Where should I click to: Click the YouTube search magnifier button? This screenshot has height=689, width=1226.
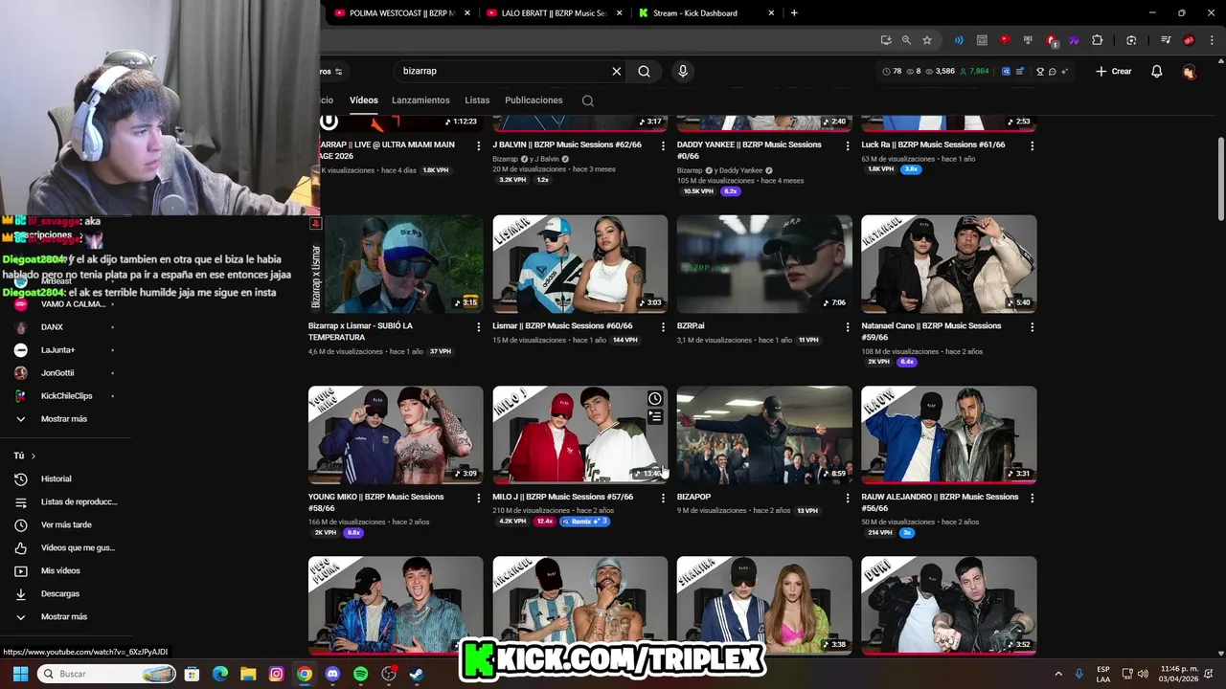coord(645,71)
